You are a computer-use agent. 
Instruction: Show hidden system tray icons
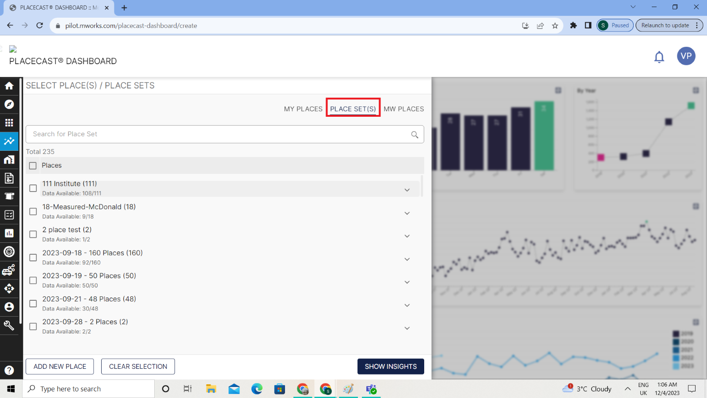point(627,389)
